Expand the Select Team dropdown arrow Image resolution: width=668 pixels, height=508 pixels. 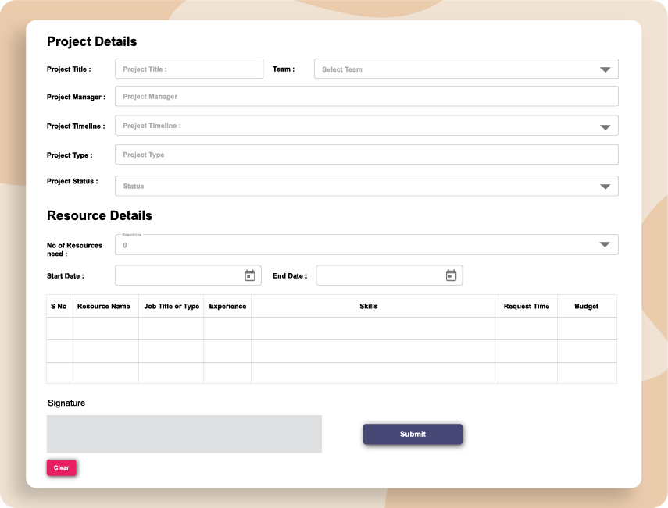[x=605, y=69]
